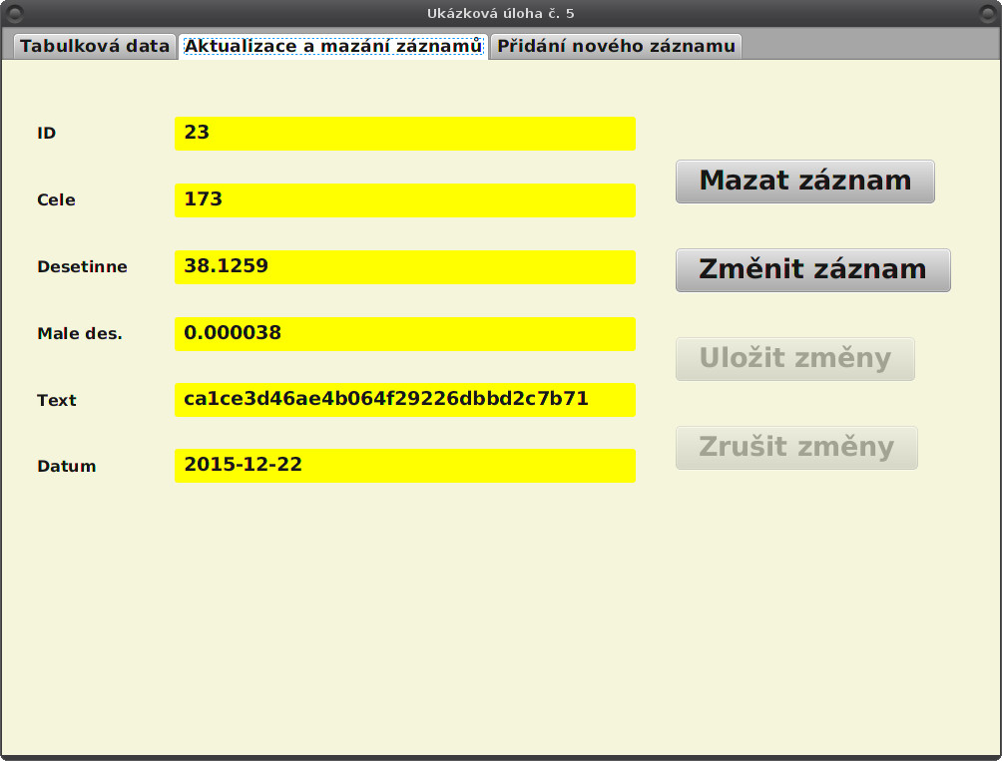Select the Cele field containing 173
Image resolution: width=1002 pixels, height=761 pixels.
[x=405, y=200]
